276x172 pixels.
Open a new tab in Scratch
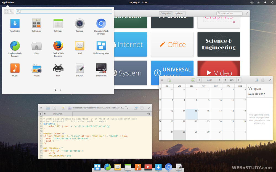pyautogui.click(x=40, y=114)
